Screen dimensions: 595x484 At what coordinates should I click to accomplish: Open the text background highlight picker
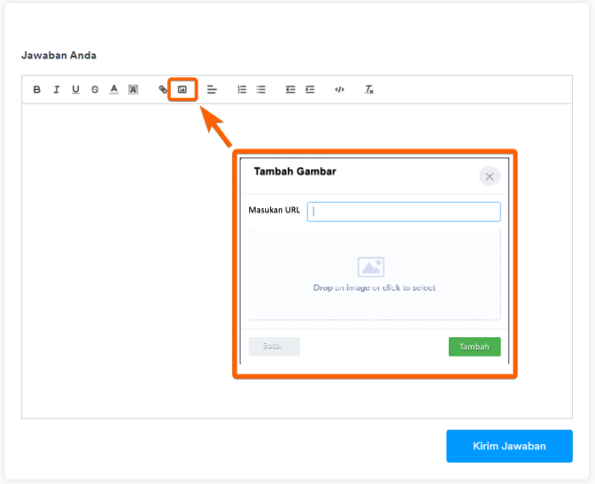[133, 89]
